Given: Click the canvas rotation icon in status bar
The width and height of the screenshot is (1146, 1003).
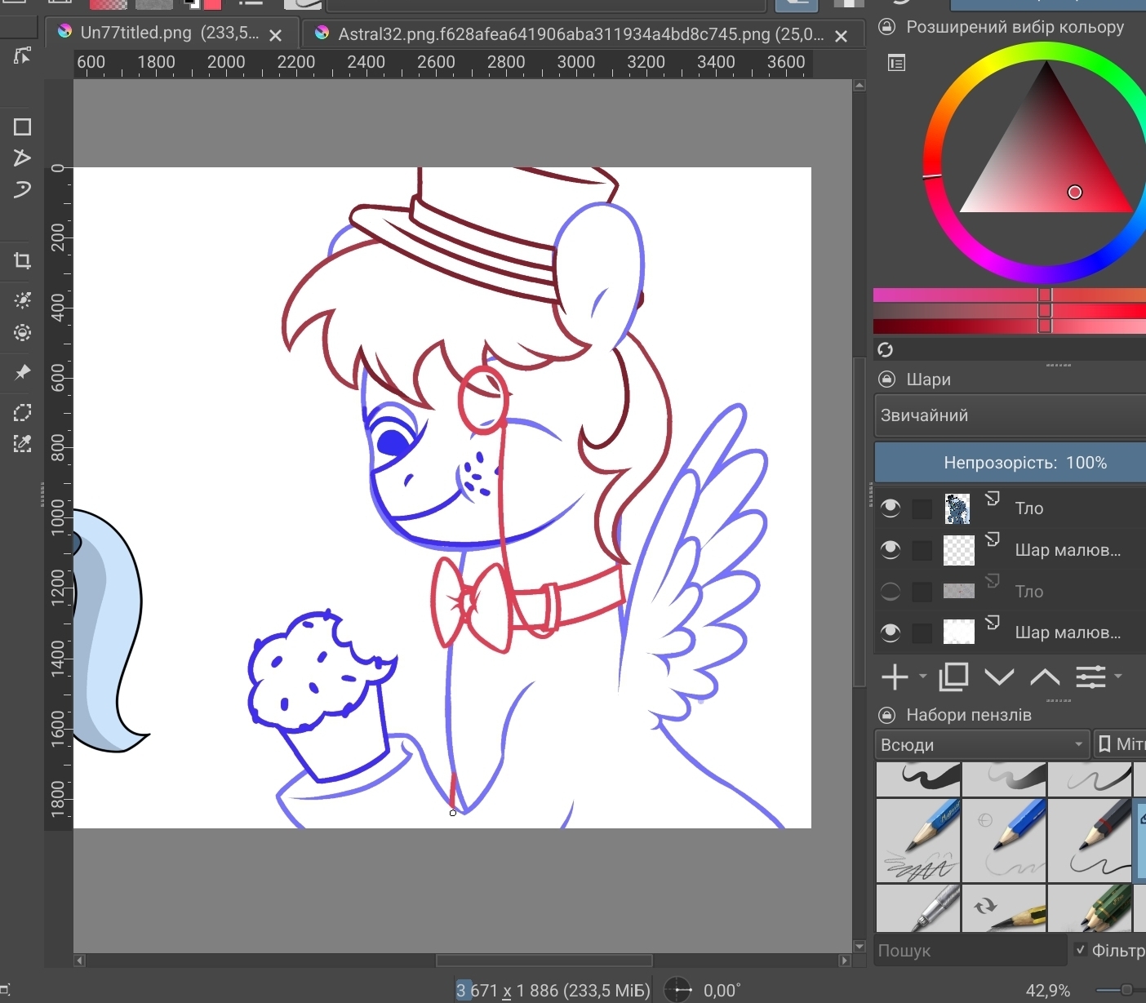Looking at the screenshot, I should (x=677, y=990).
